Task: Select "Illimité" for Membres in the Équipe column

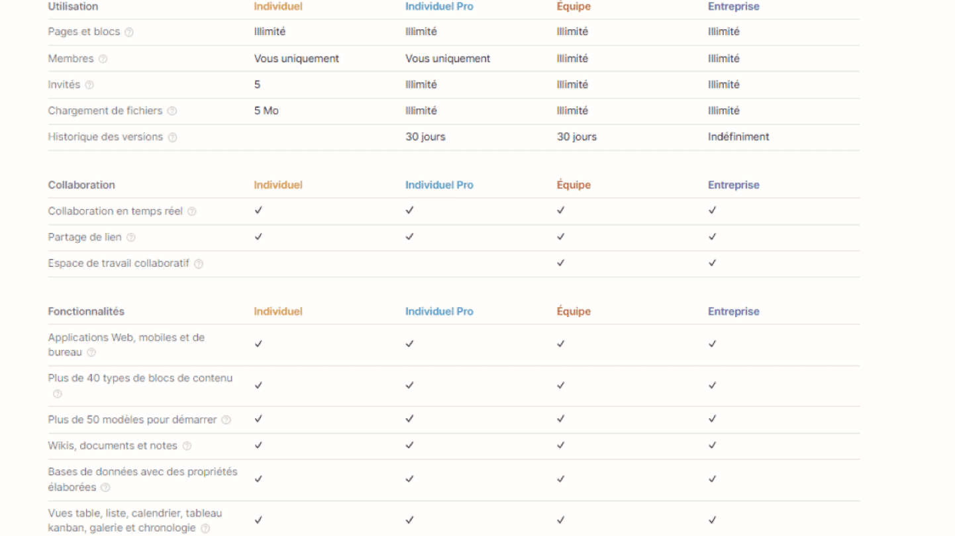Action: click(x=572, y=58)
